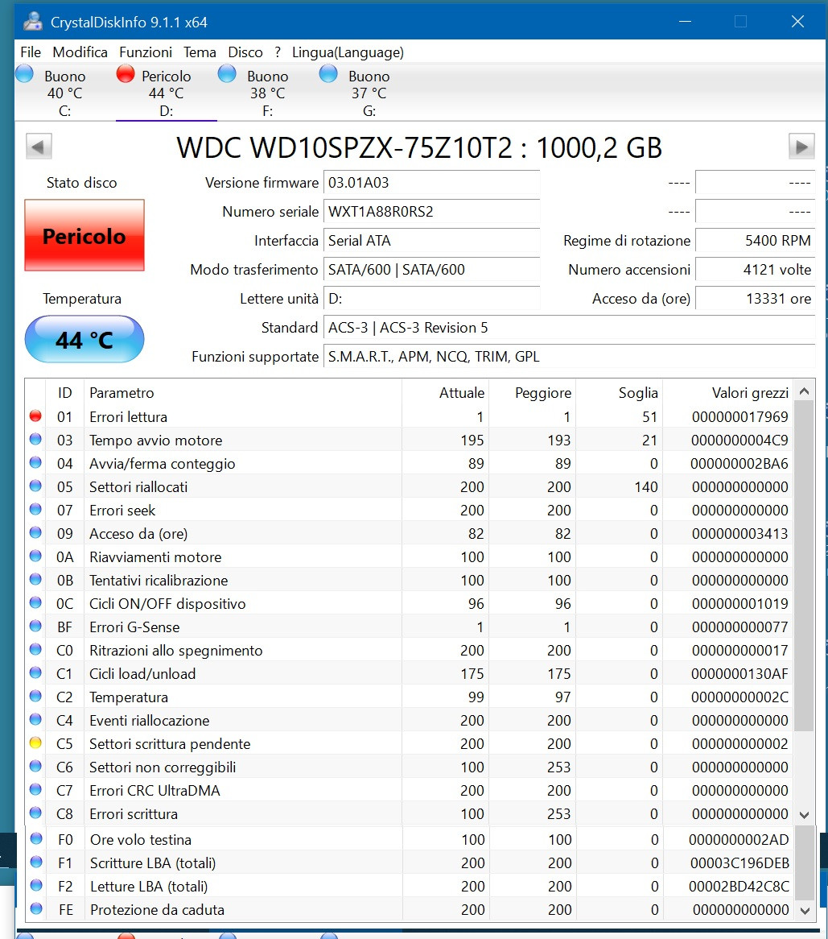828x939 pixels.
Task: Click the red status icon for Errori lettura
Action: click(x=36, y=416)
